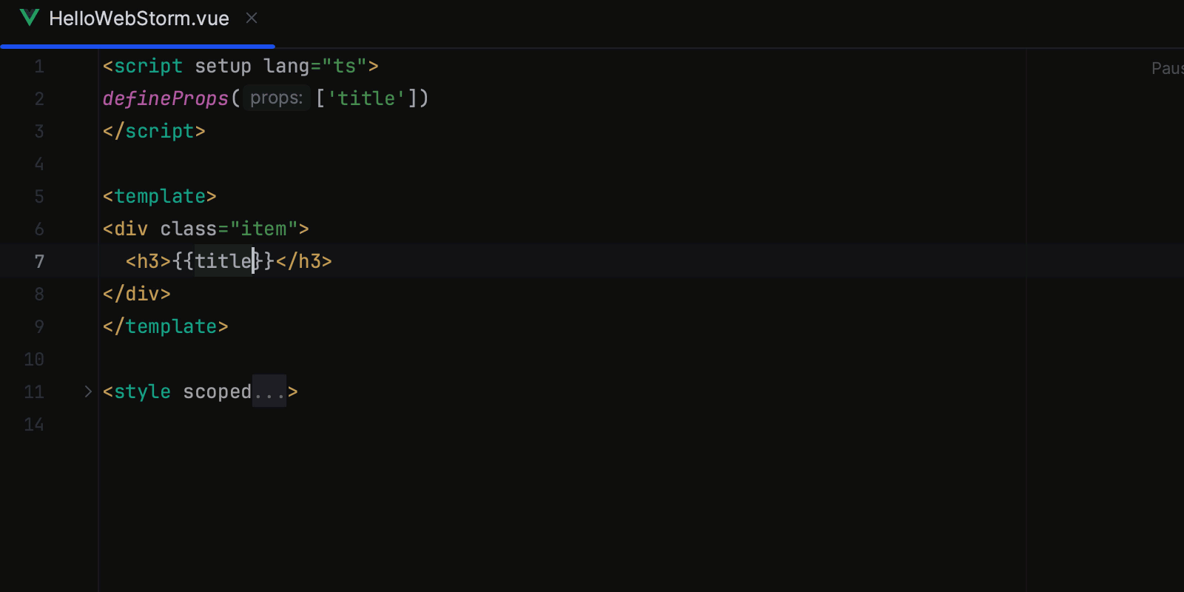Click the closing div tag
The height and width of the screenshot is (592, 1184).
137,294
